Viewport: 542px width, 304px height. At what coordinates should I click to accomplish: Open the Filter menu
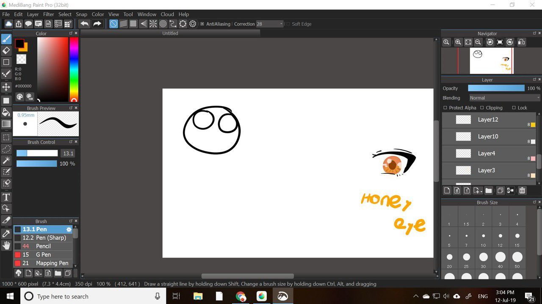pyautogui.click(x=49, y=14)
